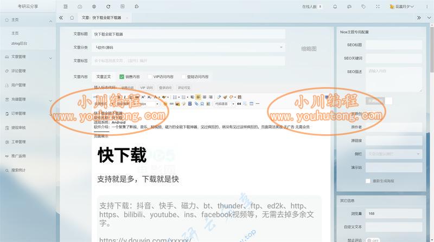
Task: Open the 代码语言 dropdown in the editor
Action: [x=225, y=104]
